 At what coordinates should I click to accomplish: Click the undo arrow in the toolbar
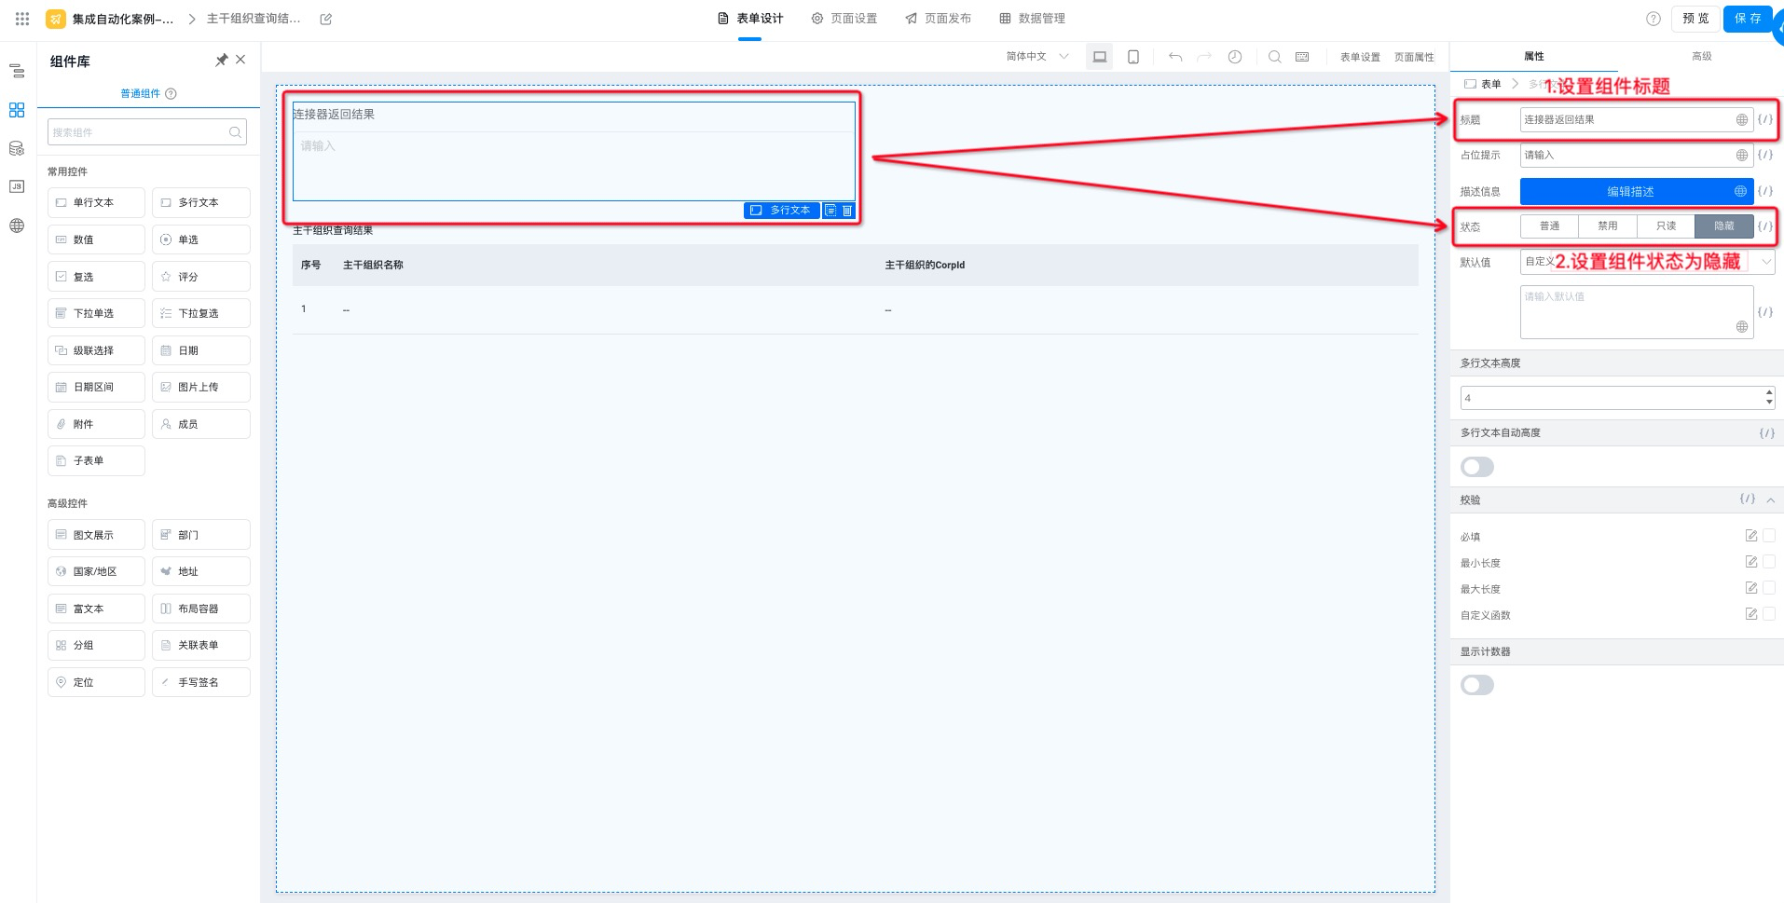pos(1174,57)
